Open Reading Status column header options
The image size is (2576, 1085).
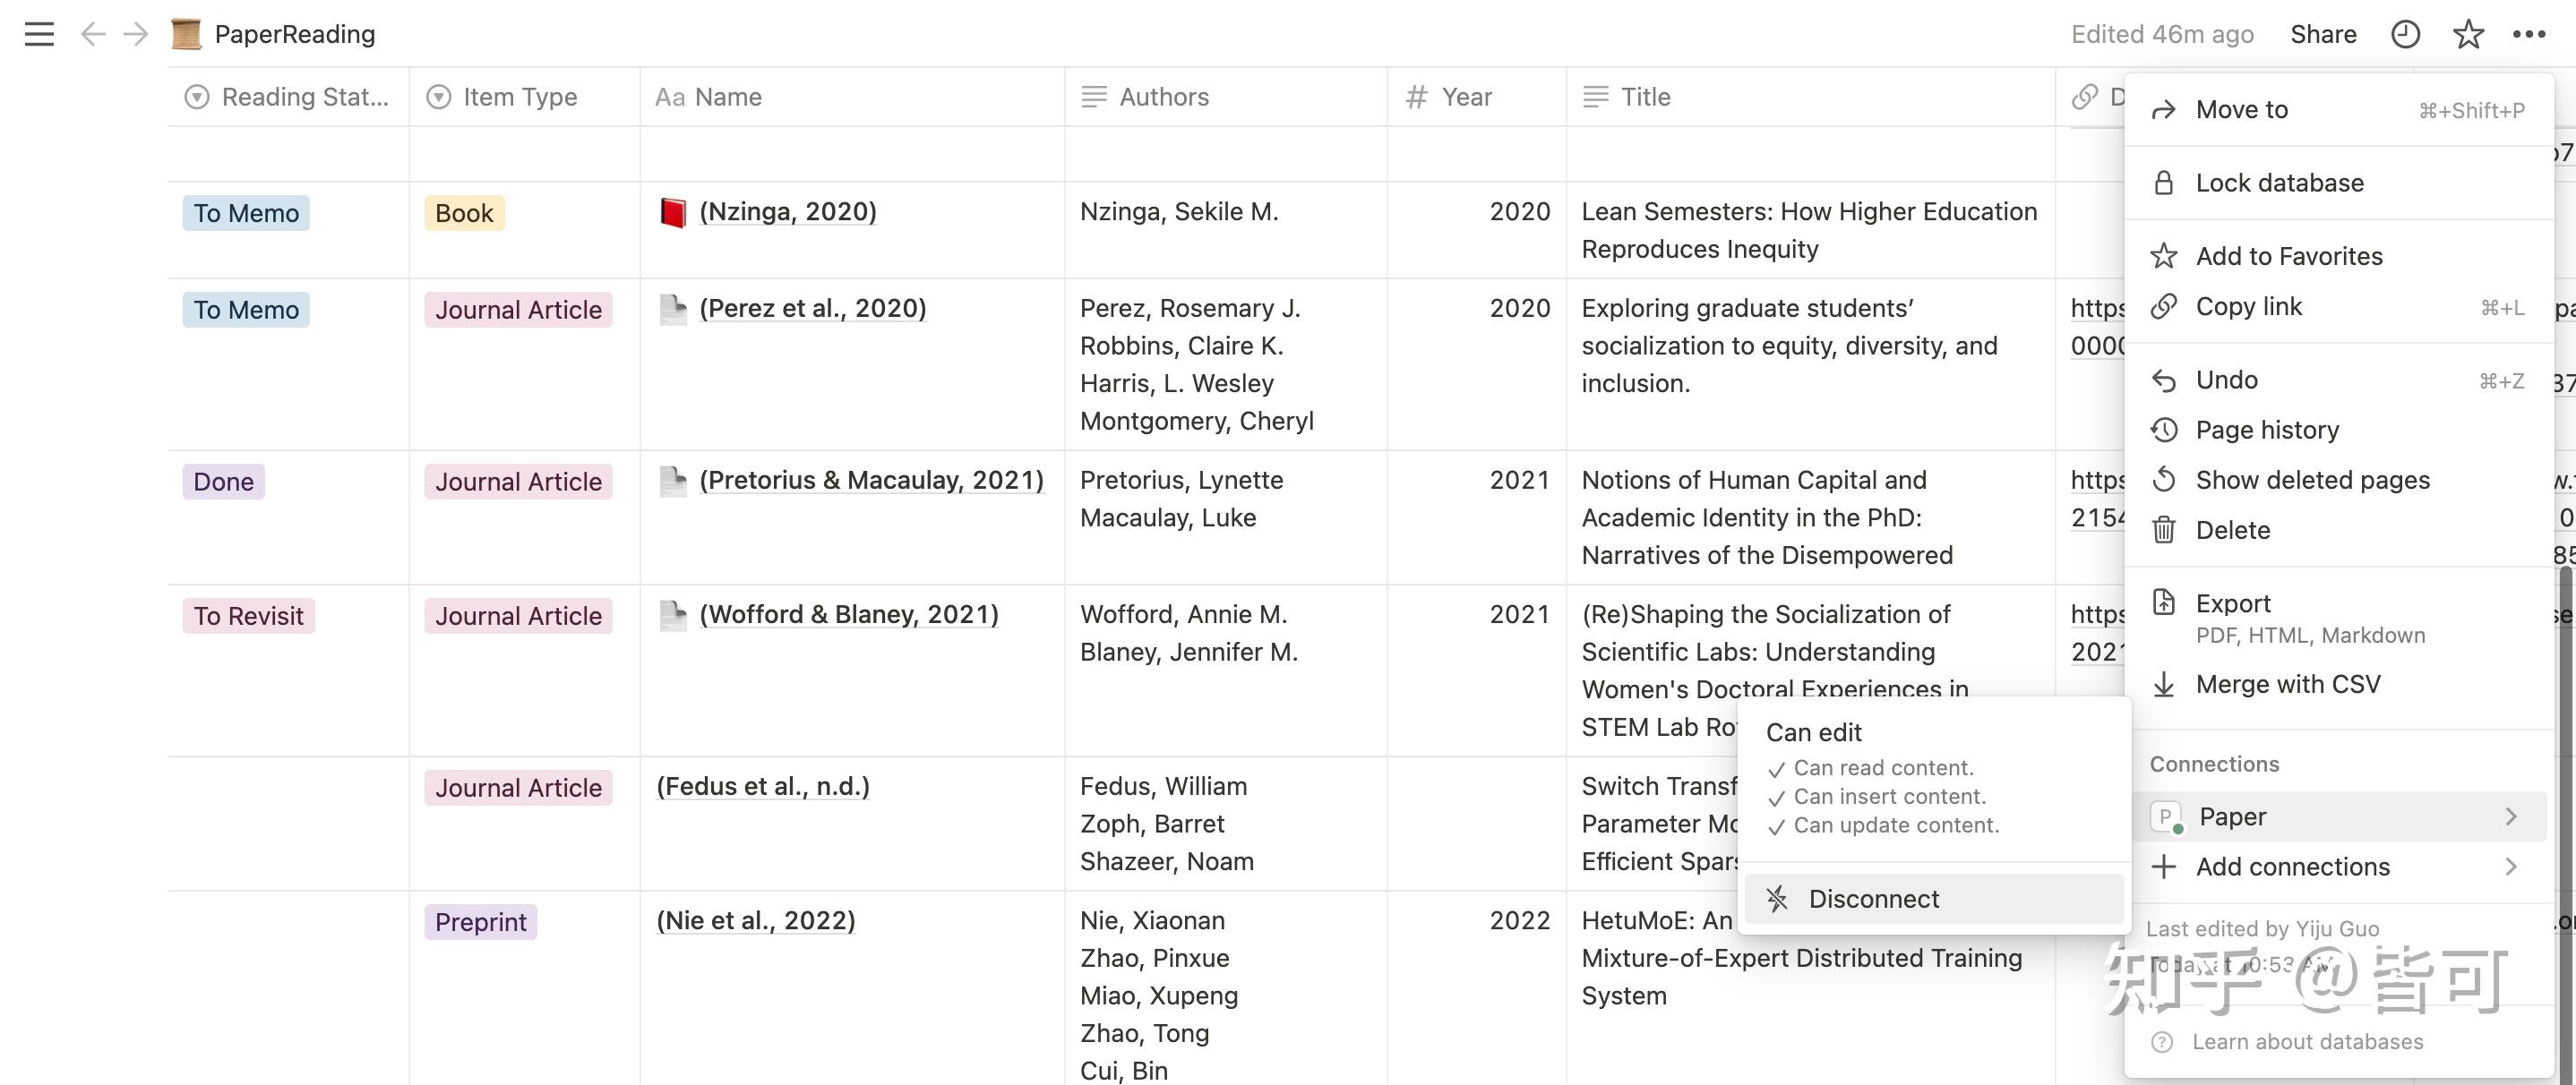[289, 97]
